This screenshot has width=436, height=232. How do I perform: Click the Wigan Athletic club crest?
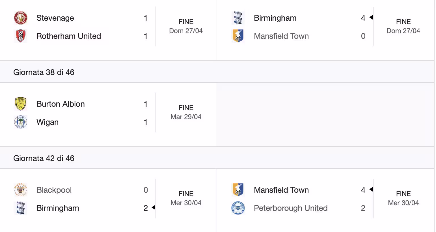[x=21, y=122]
